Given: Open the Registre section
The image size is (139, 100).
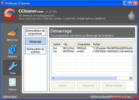Looking at the screenshot, I should click(x=12, y=51).
